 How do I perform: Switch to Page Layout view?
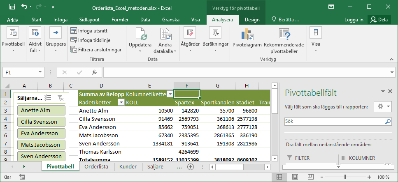pyautogui.click(x=295, y=177)
